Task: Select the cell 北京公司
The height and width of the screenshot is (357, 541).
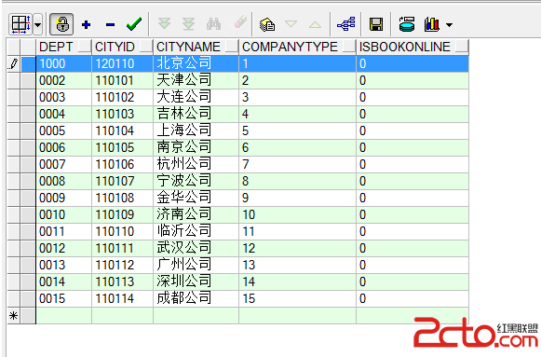Action: coord(196,63)
